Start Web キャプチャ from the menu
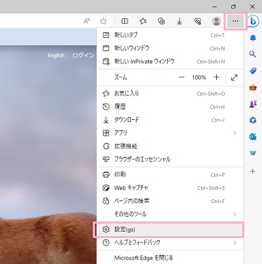 point(170,188)
